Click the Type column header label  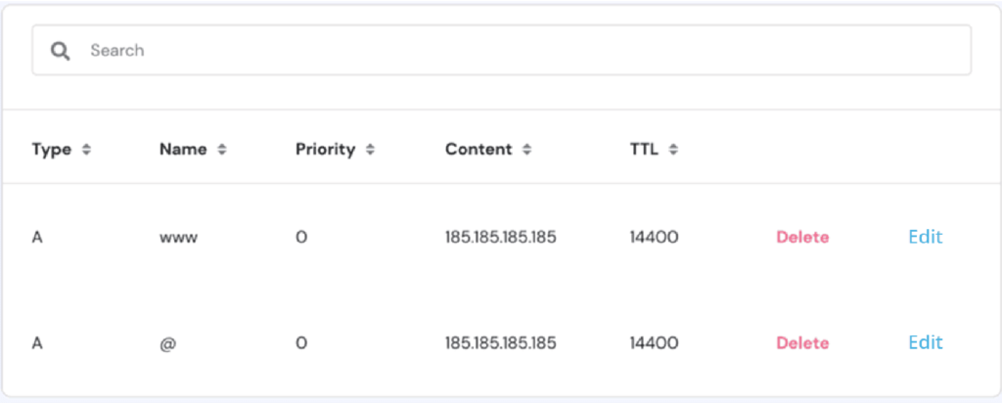coord(52,150)
